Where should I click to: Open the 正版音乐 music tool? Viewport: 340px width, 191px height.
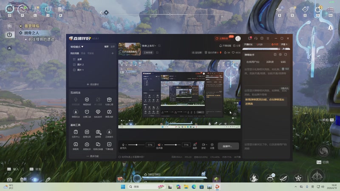(x=109, y=134)
